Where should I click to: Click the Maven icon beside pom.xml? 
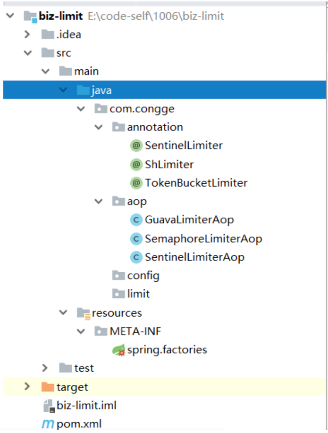click(x=47, y=424)
